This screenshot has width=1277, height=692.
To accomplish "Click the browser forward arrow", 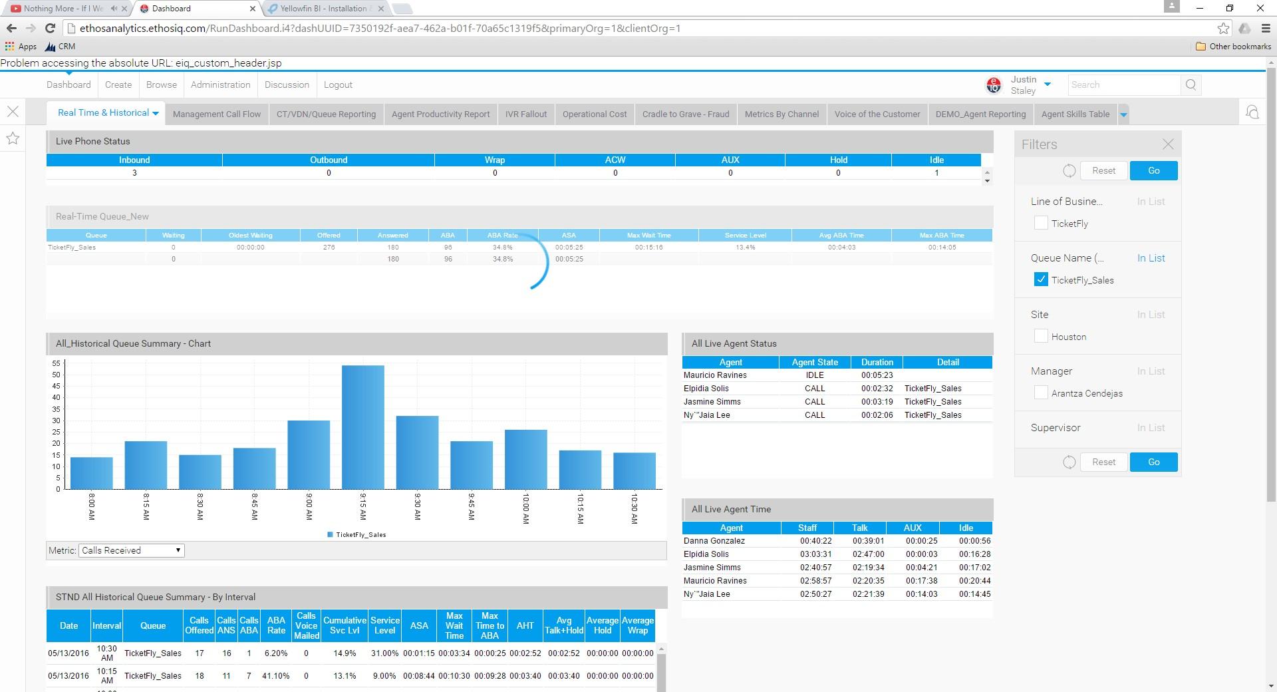I will pyautogui.click(x=31, y=28).
